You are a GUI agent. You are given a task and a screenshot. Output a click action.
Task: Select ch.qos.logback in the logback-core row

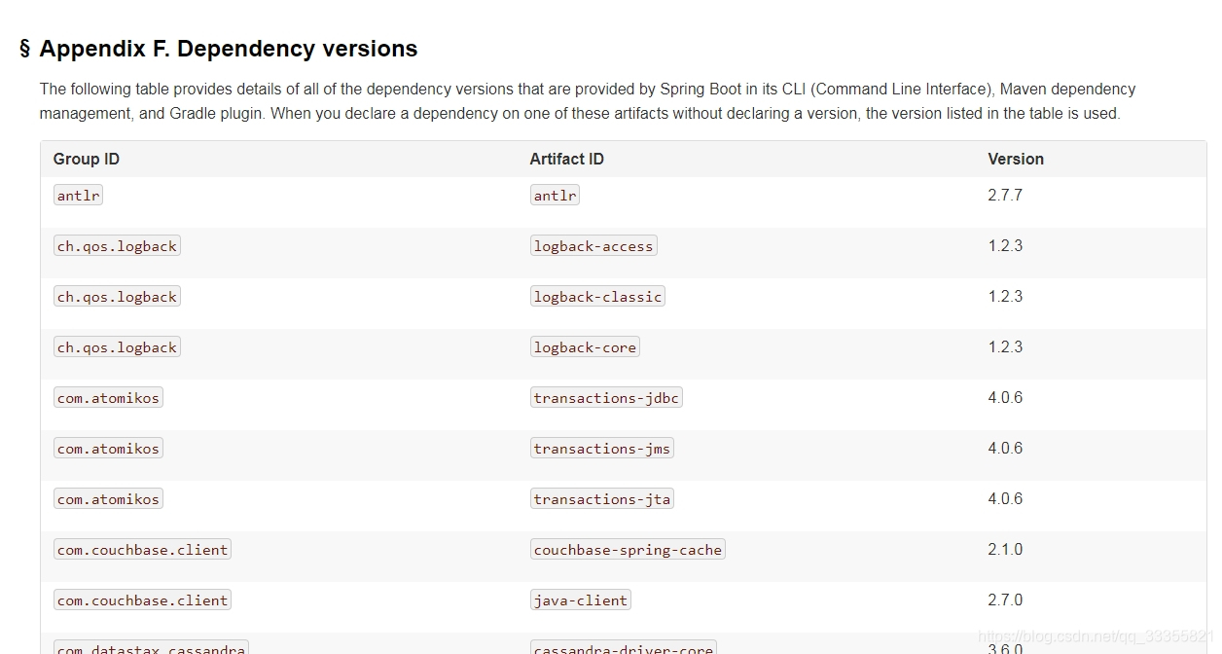(x=117, y=347)
